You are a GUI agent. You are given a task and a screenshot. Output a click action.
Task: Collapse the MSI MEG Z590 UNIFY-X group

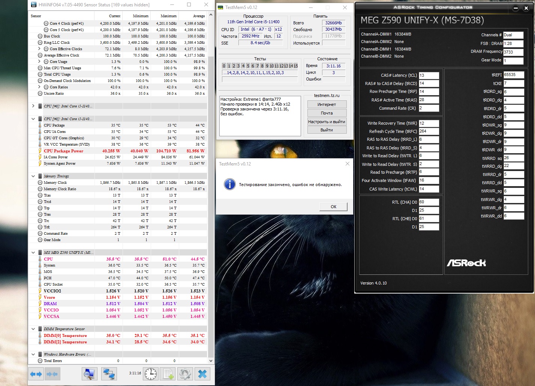click(33, 253)
